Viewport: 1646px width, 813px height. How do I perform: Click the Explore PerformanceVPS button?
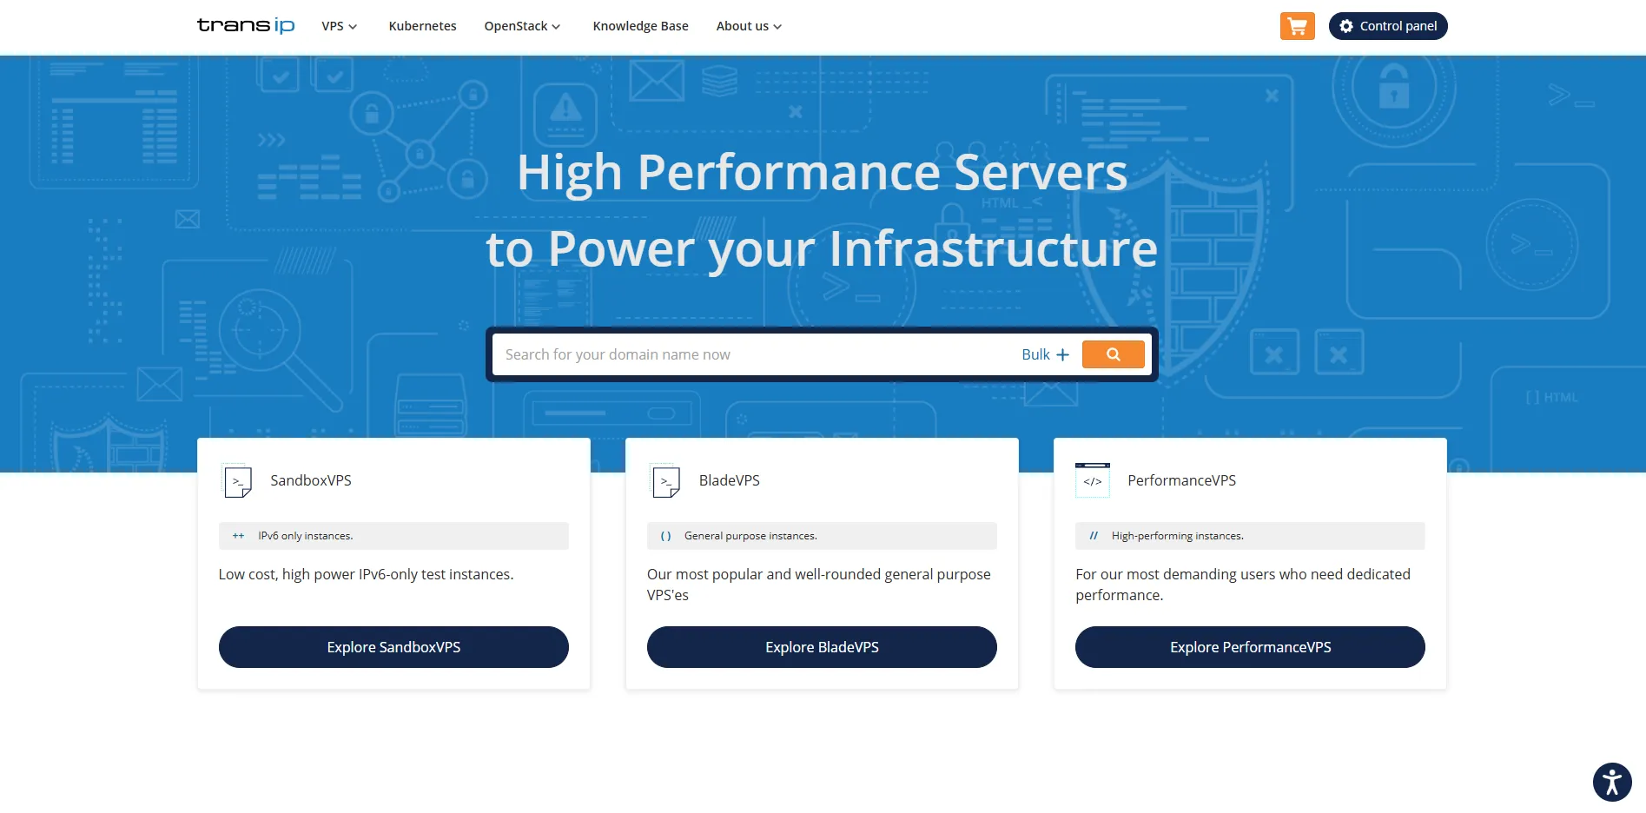point(1249,646)
